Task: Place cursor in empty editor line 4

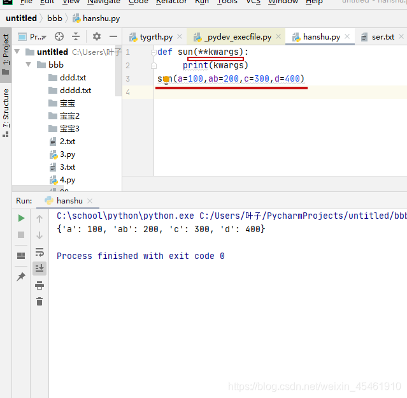Action: [x=280, y=92]
